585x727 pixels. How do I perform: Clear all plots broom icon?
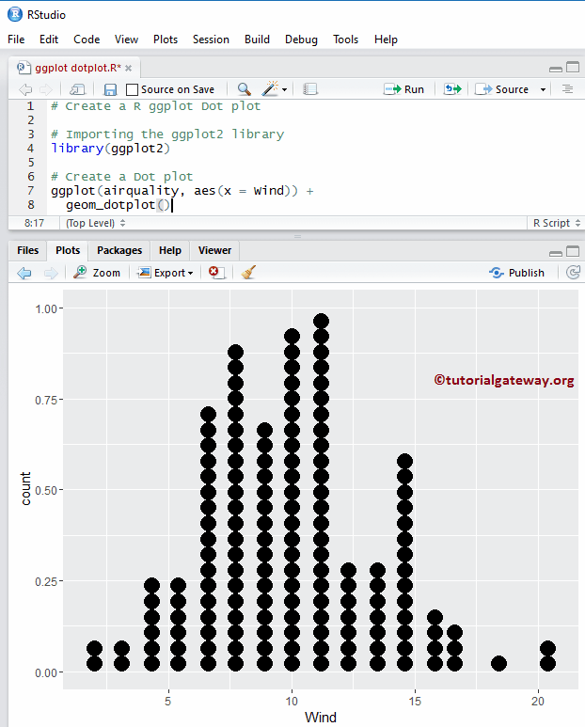[248, 272]
